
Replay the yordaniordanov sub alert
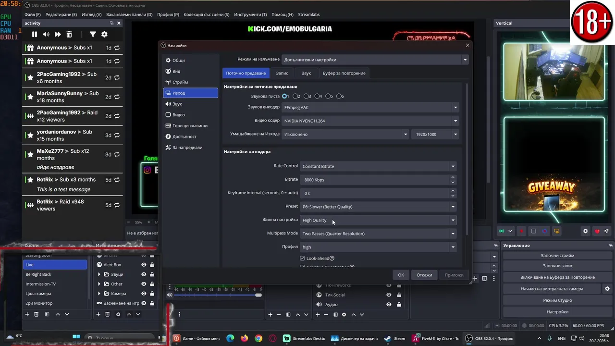tap(117, 136)
